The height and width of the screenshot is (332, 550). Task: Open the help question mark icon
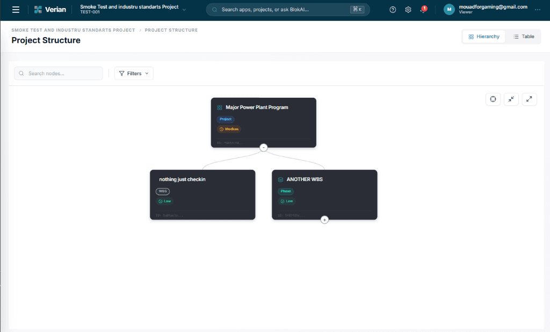[x=393, y=10]
